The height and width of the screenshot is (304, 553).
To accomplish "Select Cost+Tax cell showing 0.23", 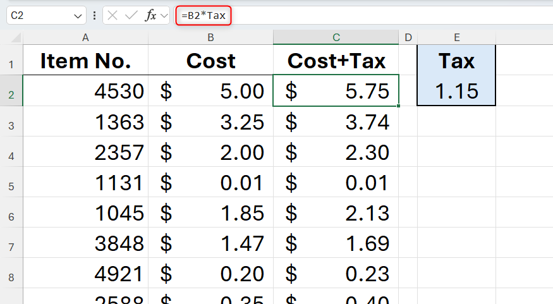I will (336, 273).
